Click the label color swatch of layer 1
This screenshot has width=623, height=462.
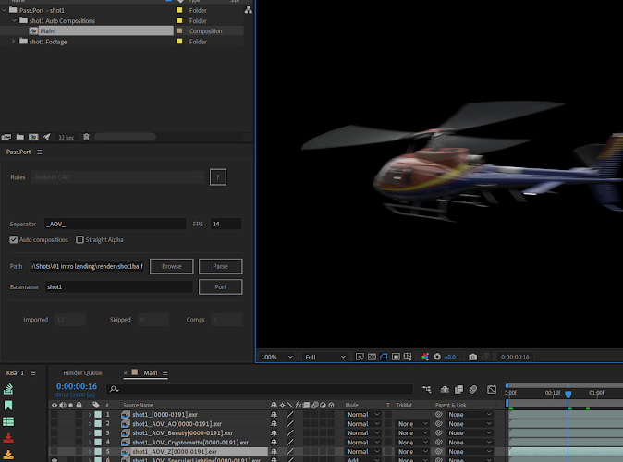point(98,414)
